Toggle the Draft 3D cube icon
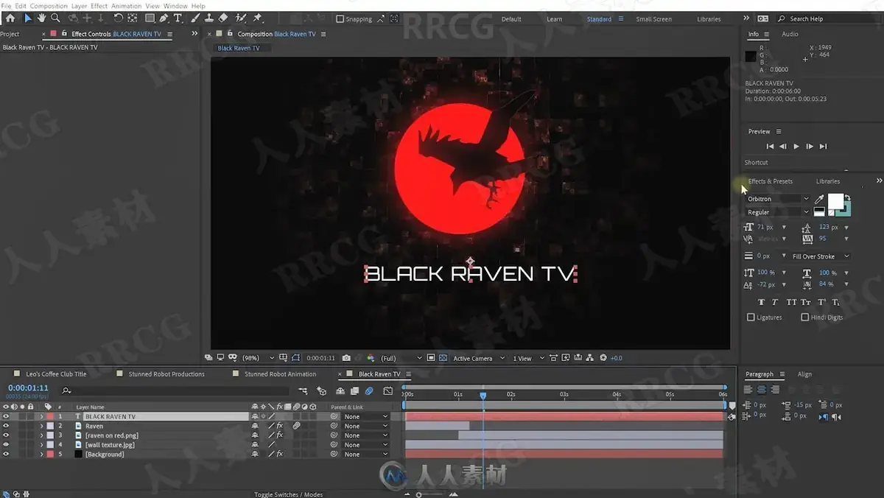The image size is (884, 498). [321, 391]
